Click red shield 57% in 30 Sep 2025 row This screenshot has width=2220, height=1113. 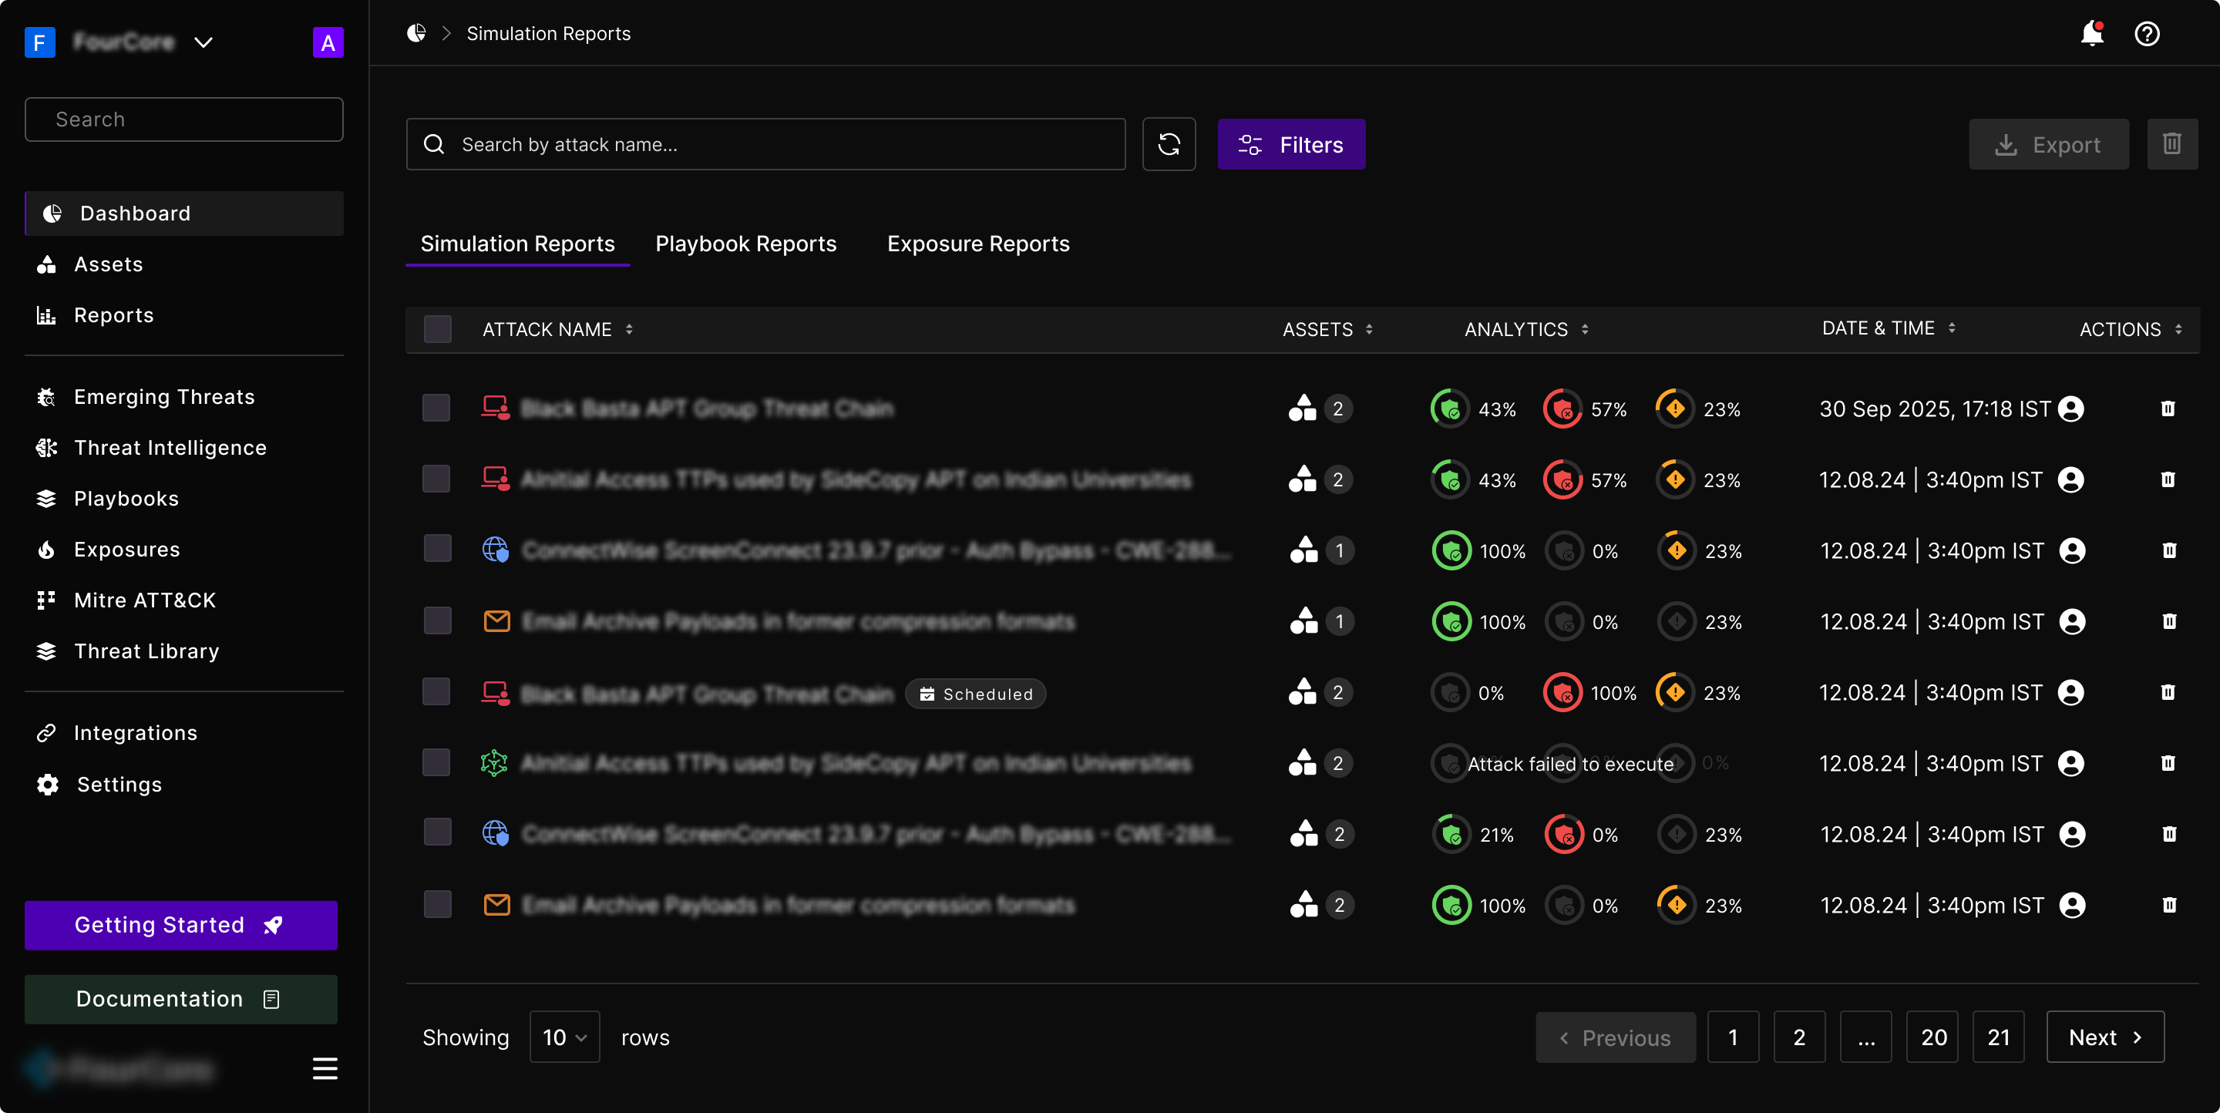(x=1562, y=409)
